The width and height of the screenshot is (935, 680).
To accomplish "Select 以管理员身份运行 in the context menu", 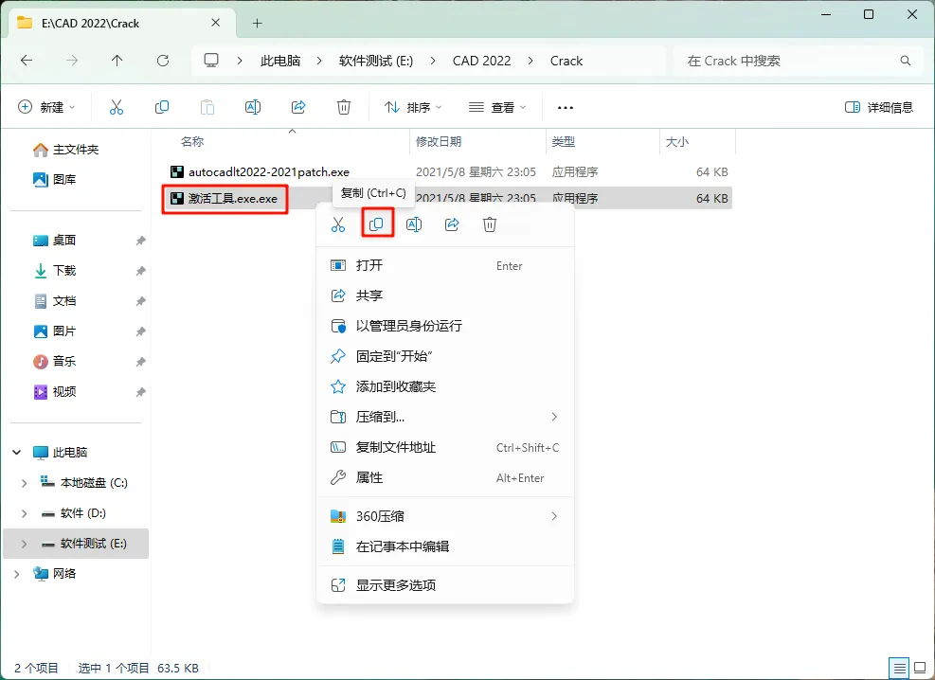I will [x=445, y=326].
